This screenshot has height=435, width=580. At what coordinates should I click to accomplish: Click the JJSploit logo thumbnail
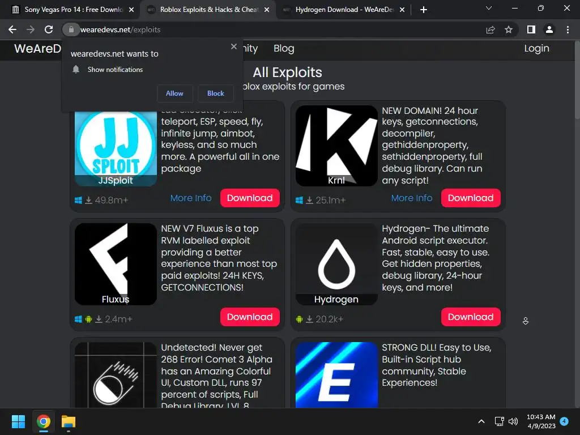pos(116,149)
